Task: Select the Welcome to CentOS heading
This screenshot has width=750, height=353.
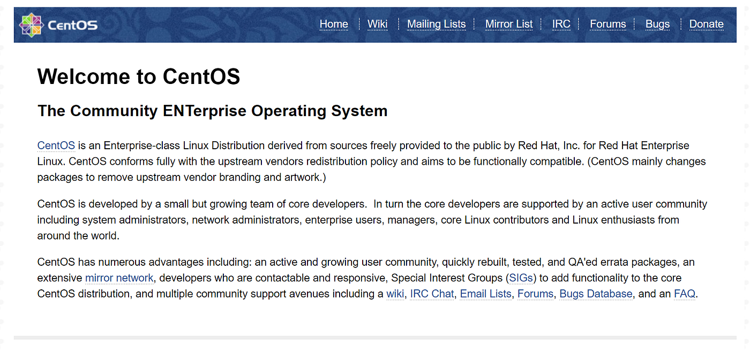Action: tap(138, 76)
